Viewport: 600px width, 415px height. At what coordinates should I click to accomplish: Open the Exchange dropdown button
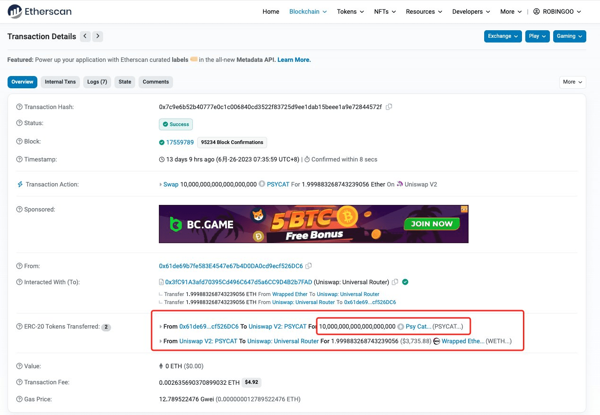(x=503, y=36)
